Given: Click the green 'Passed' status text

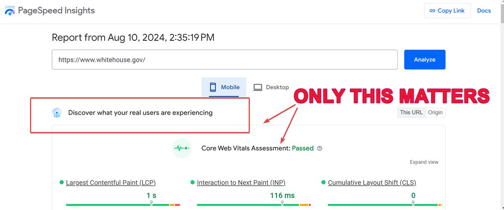Looking at the screenshot, I should [x=303, y=148].
